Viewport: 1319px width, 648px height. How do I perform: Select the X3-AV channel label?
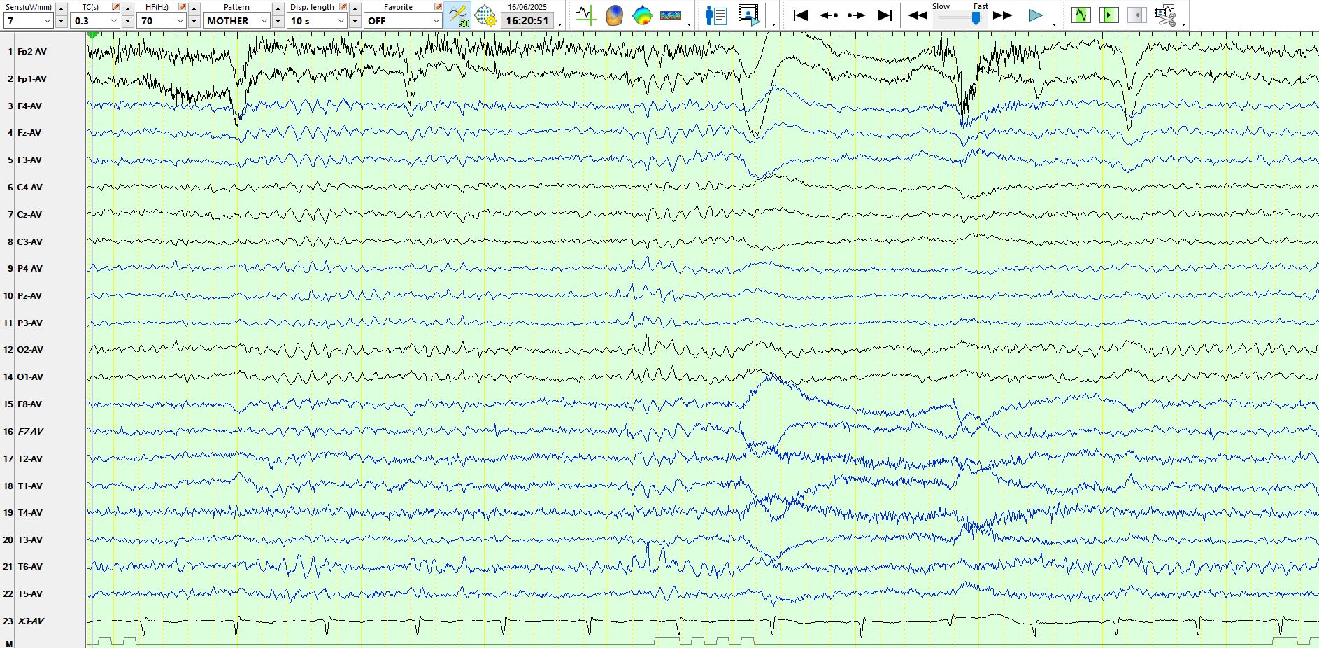coord(31,621)
